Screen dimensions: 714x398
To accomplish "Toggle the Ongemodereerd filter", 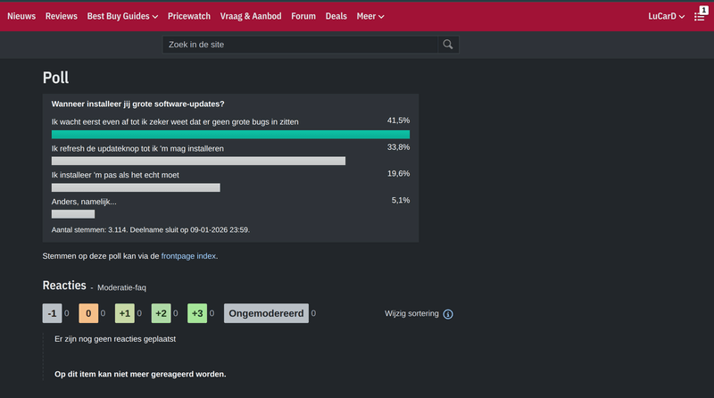I will (x=266, y=313).
